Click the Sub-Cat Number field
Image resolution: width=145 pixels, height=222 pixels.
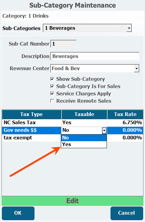[64, 44]
